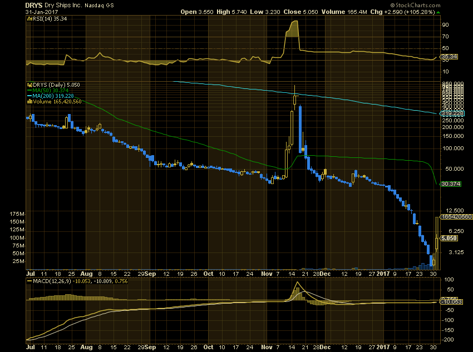Click the -200 level on the MACD axis
This screenshot has width=473, height=352.
pyautogui.click(x=447, y=340)
